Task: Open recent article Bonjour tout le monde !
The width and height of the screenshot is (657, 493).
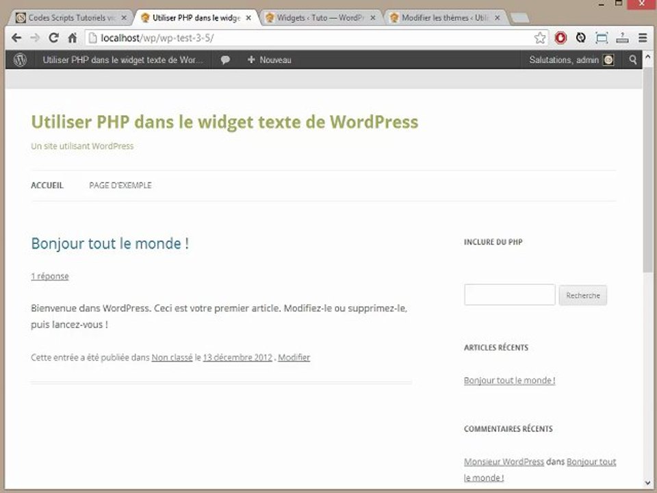Action: (509, 380)
